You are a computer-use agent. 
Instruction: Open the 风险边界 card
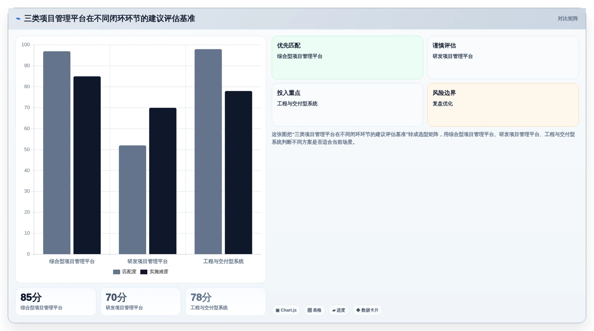tap(503, 105)
